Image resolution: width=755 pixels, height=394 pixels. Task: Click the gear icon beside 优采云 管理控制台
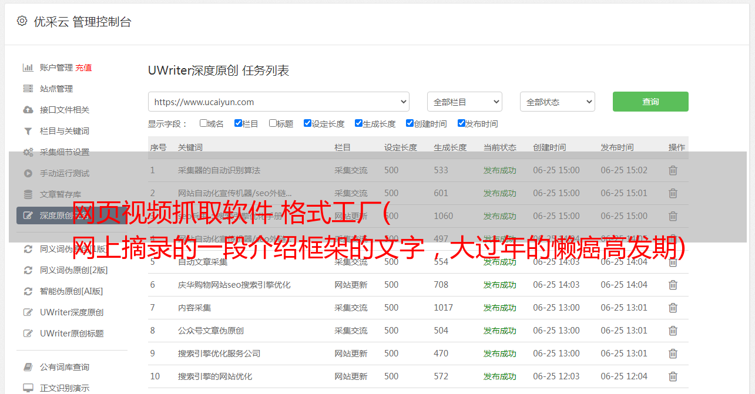(x=22, y=21)
